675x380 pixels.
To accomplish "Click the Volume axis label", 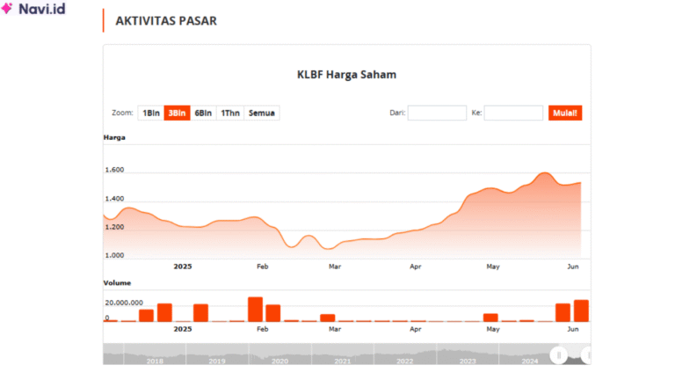I will [117, 283].
